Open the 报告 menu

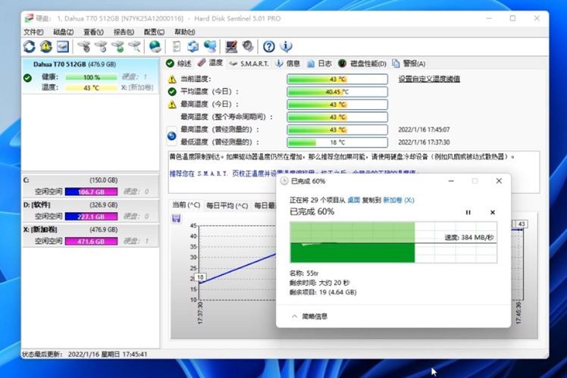124,32
